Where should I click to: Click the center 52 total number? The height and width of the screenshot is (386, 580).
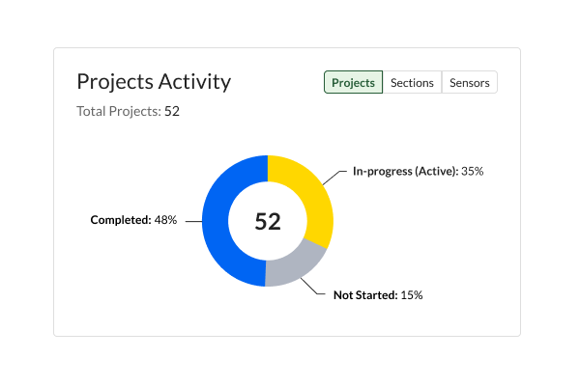pos(268,222)
